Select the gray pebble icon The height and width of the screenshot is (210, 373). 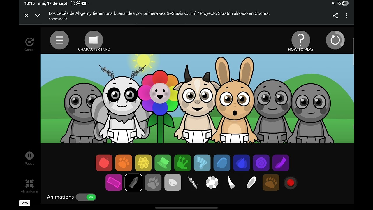point(173,183)
